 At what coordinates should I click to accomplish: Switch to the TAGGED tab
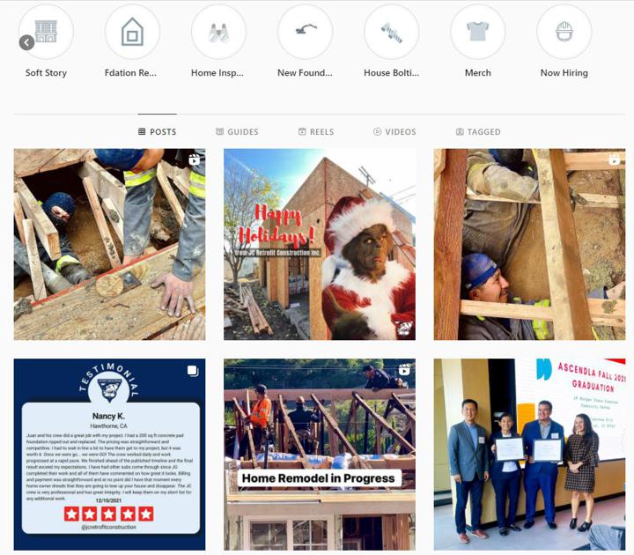(478, 131)
